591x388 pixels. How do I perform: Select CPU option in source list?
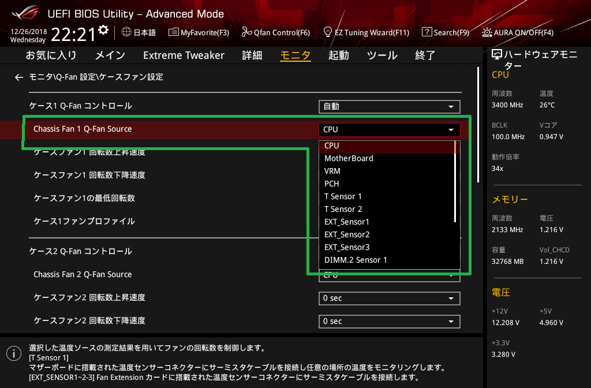(387, 146)
